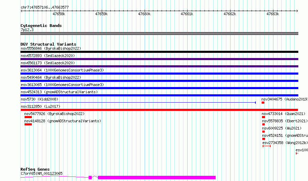
Task: Select the black nsv5556846 variant bar
Action: (x=159, y=52)
